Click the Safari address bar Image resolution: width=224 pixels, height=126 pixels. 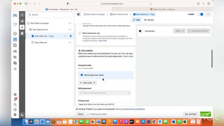click(112, 4)
